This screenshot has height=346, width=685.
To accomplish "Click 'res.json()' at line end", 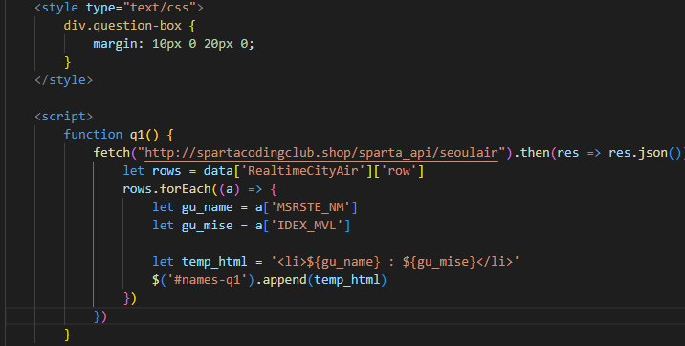I will tap(646, 153).
